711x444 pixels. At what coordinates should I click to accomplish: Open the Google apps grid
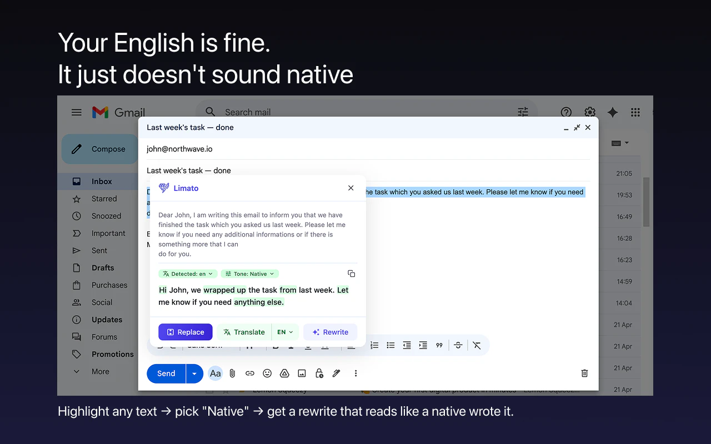tap(635, 112)
